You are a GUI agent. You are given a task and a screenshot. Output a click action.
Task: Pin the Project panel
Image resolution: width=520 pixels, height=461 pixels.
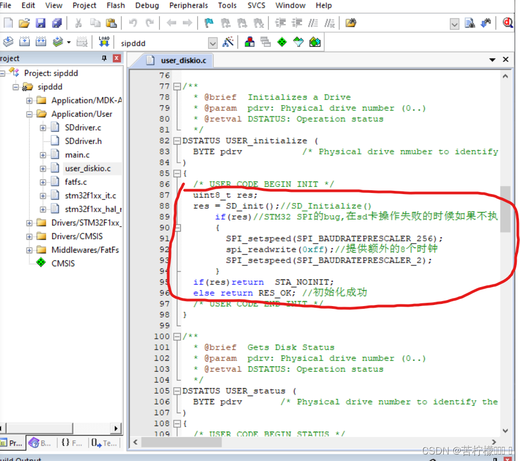104,58
